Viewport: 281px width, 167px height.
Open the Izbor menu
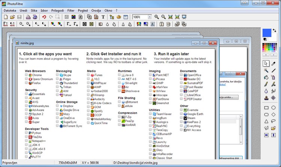click(x=44, y=10)
